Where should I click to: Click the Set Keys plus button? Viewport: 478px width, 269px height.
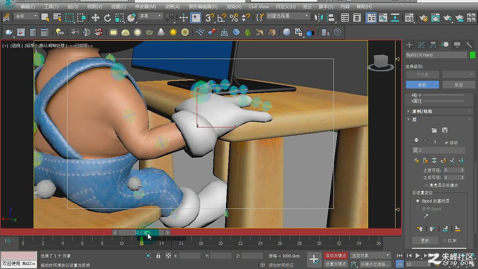314,259
